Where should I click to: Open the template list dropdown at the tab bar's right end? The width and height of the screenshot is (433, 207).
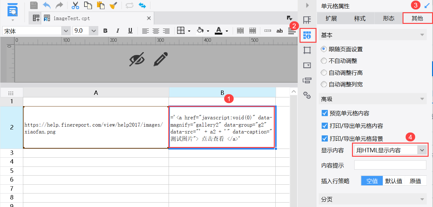(x=289, y=18)
